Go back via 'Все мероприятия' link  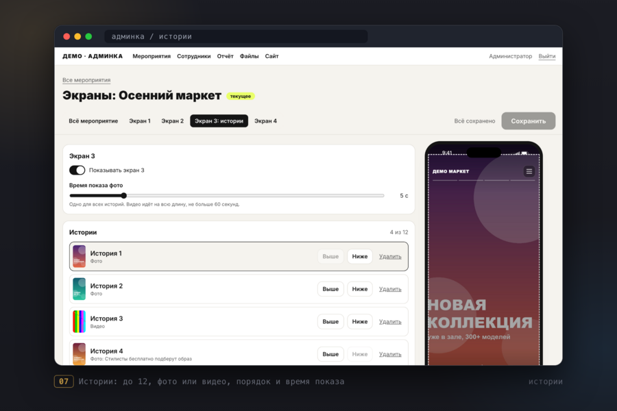tap(86, 80)
